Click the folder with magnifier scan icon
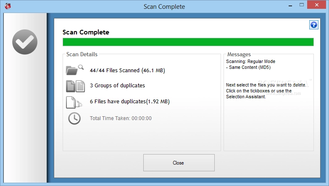Screen dimensions: 329x186 pyautogui.click(x=75, y=70)
